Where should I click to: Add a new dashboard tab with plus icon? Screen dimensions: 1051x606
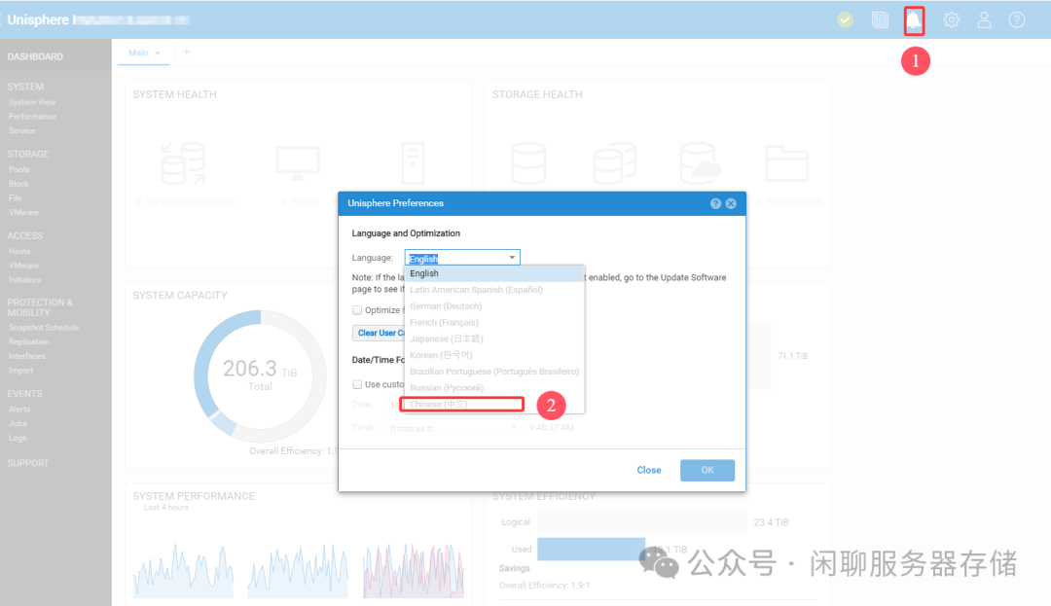coord(186,53)
